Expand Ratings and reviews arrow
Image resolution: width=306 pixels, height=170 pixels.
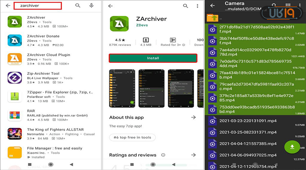pyautogui.click(x=193, y=155)
